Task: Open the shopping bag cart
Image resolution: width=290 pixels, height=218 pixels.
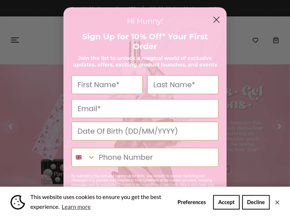Action: pyautogui.click(x=276, y=40)
